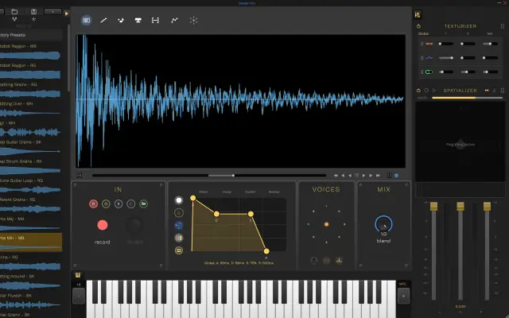Click the bracket range toolbar icon
Viewport: 509px width, 318px height.
155,20
